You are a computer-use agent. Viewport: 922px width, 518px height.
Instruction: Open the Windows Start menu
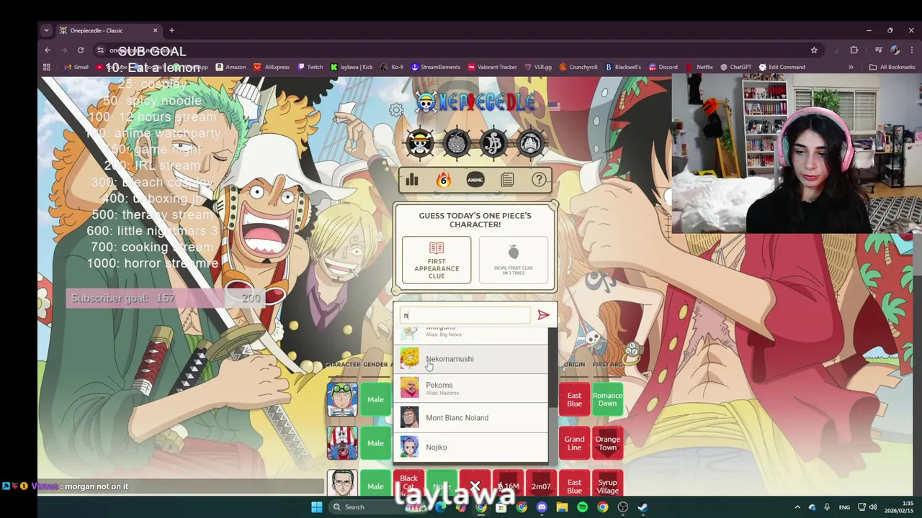pyautogui.click(x=317, y=507)
